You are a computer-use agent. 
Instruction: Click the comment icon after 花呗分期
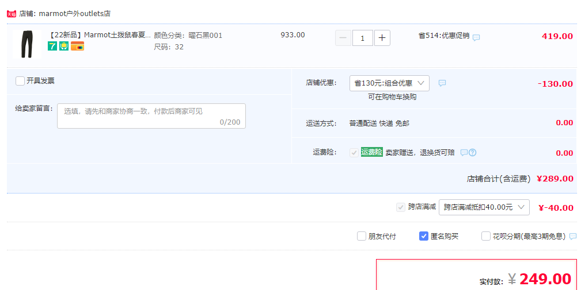pos(573,237)
